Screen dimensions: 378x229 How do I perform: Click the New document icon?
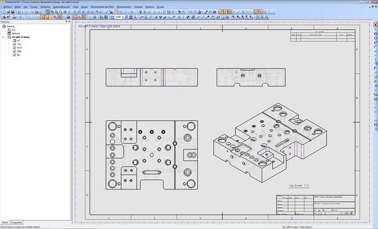pyautogui.click(x=4, y=11)
